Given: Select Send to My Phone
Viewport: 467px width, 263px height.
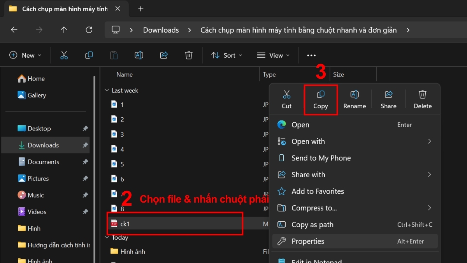Looking at the screenshot, I should tap(355, 158).
